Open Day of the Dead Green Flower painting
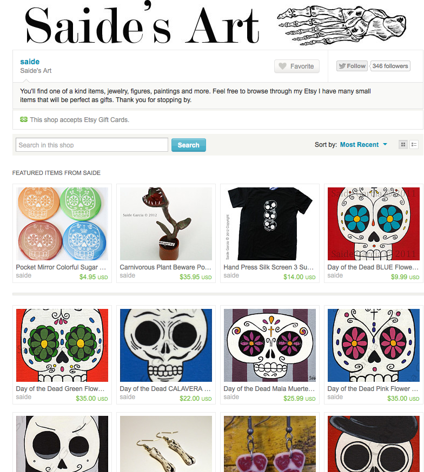424x472 pixels. tap(62, 345)
